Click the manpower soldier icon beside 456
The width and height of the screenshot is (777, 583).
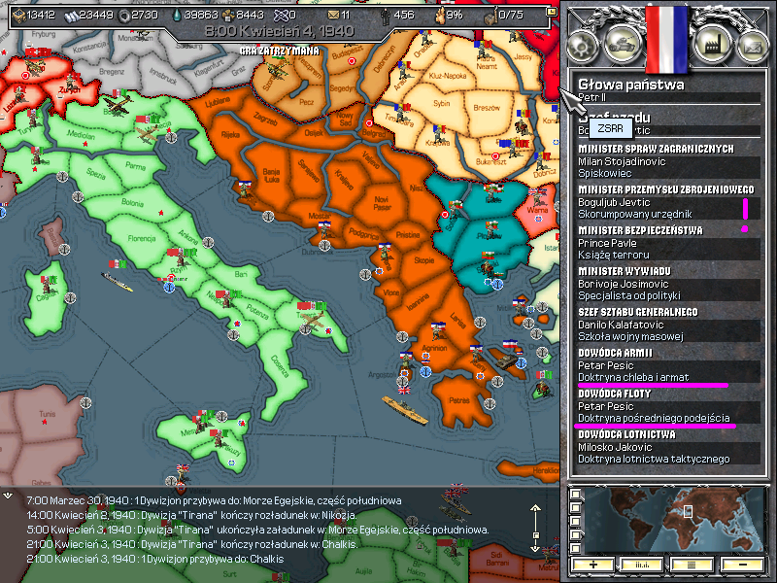[x=385, y=16]
